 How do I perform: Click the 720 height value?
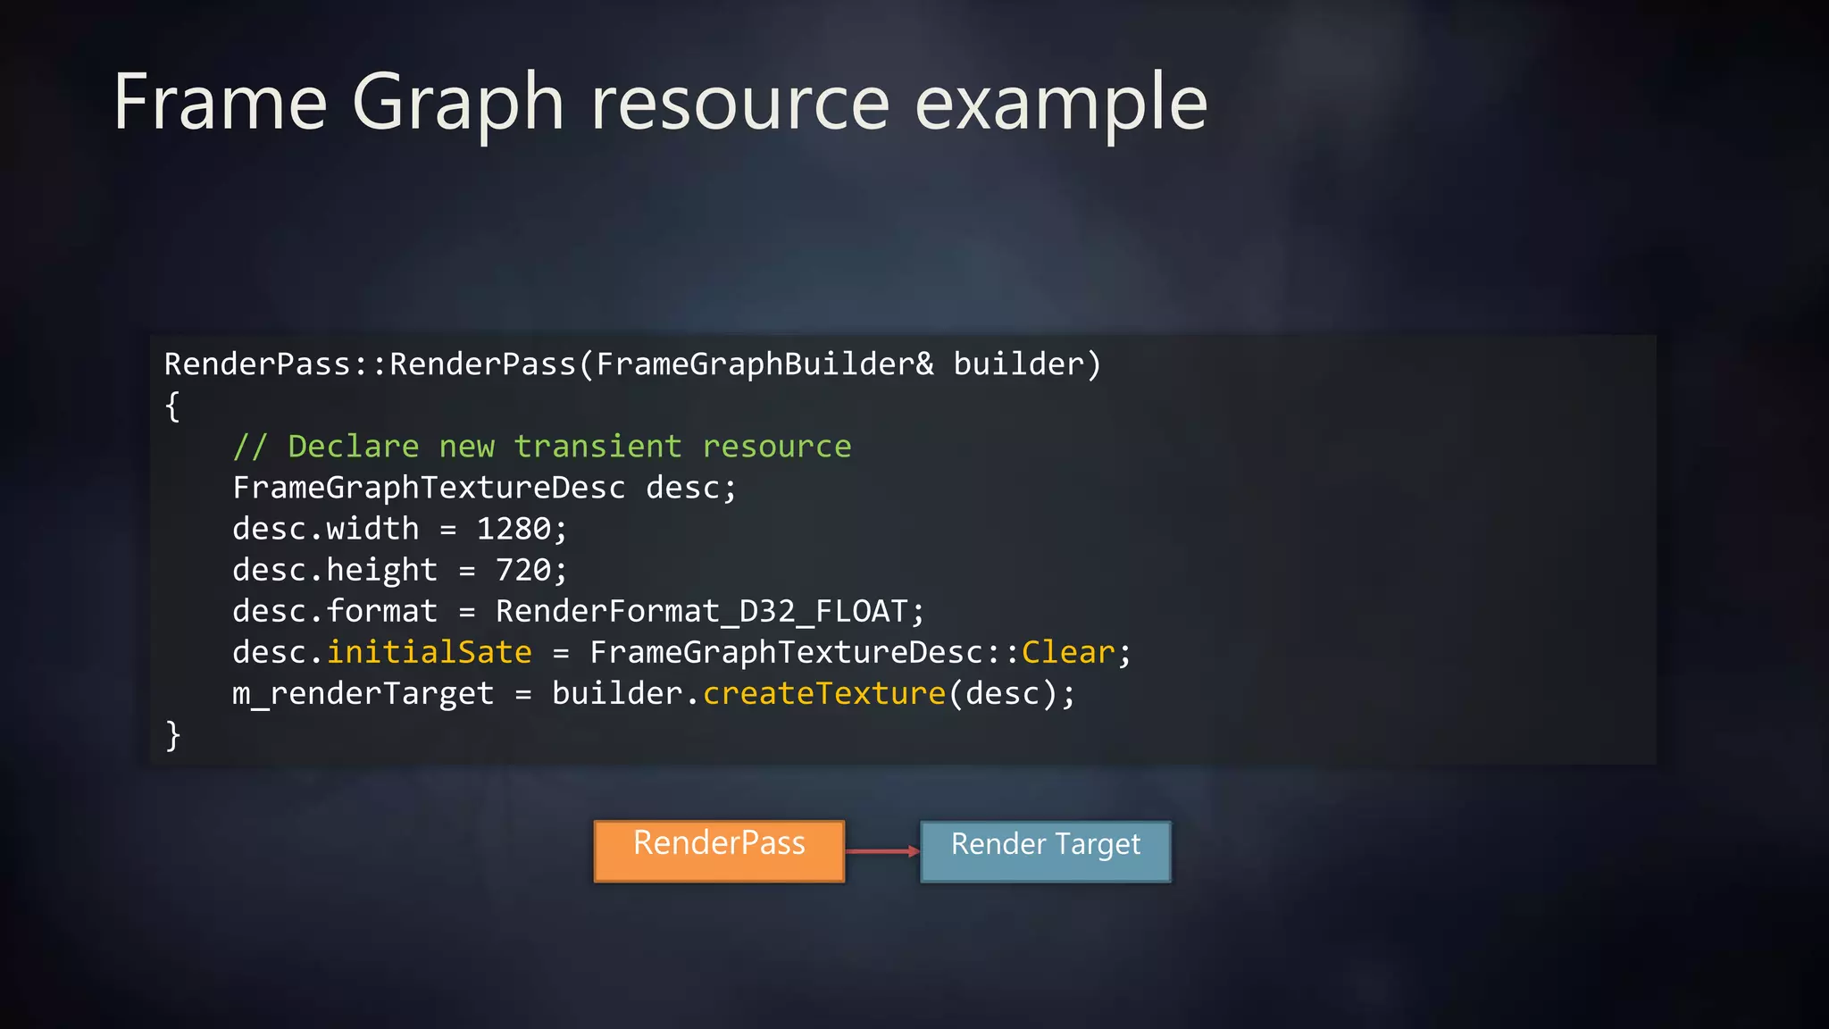(x=523, y=570)
